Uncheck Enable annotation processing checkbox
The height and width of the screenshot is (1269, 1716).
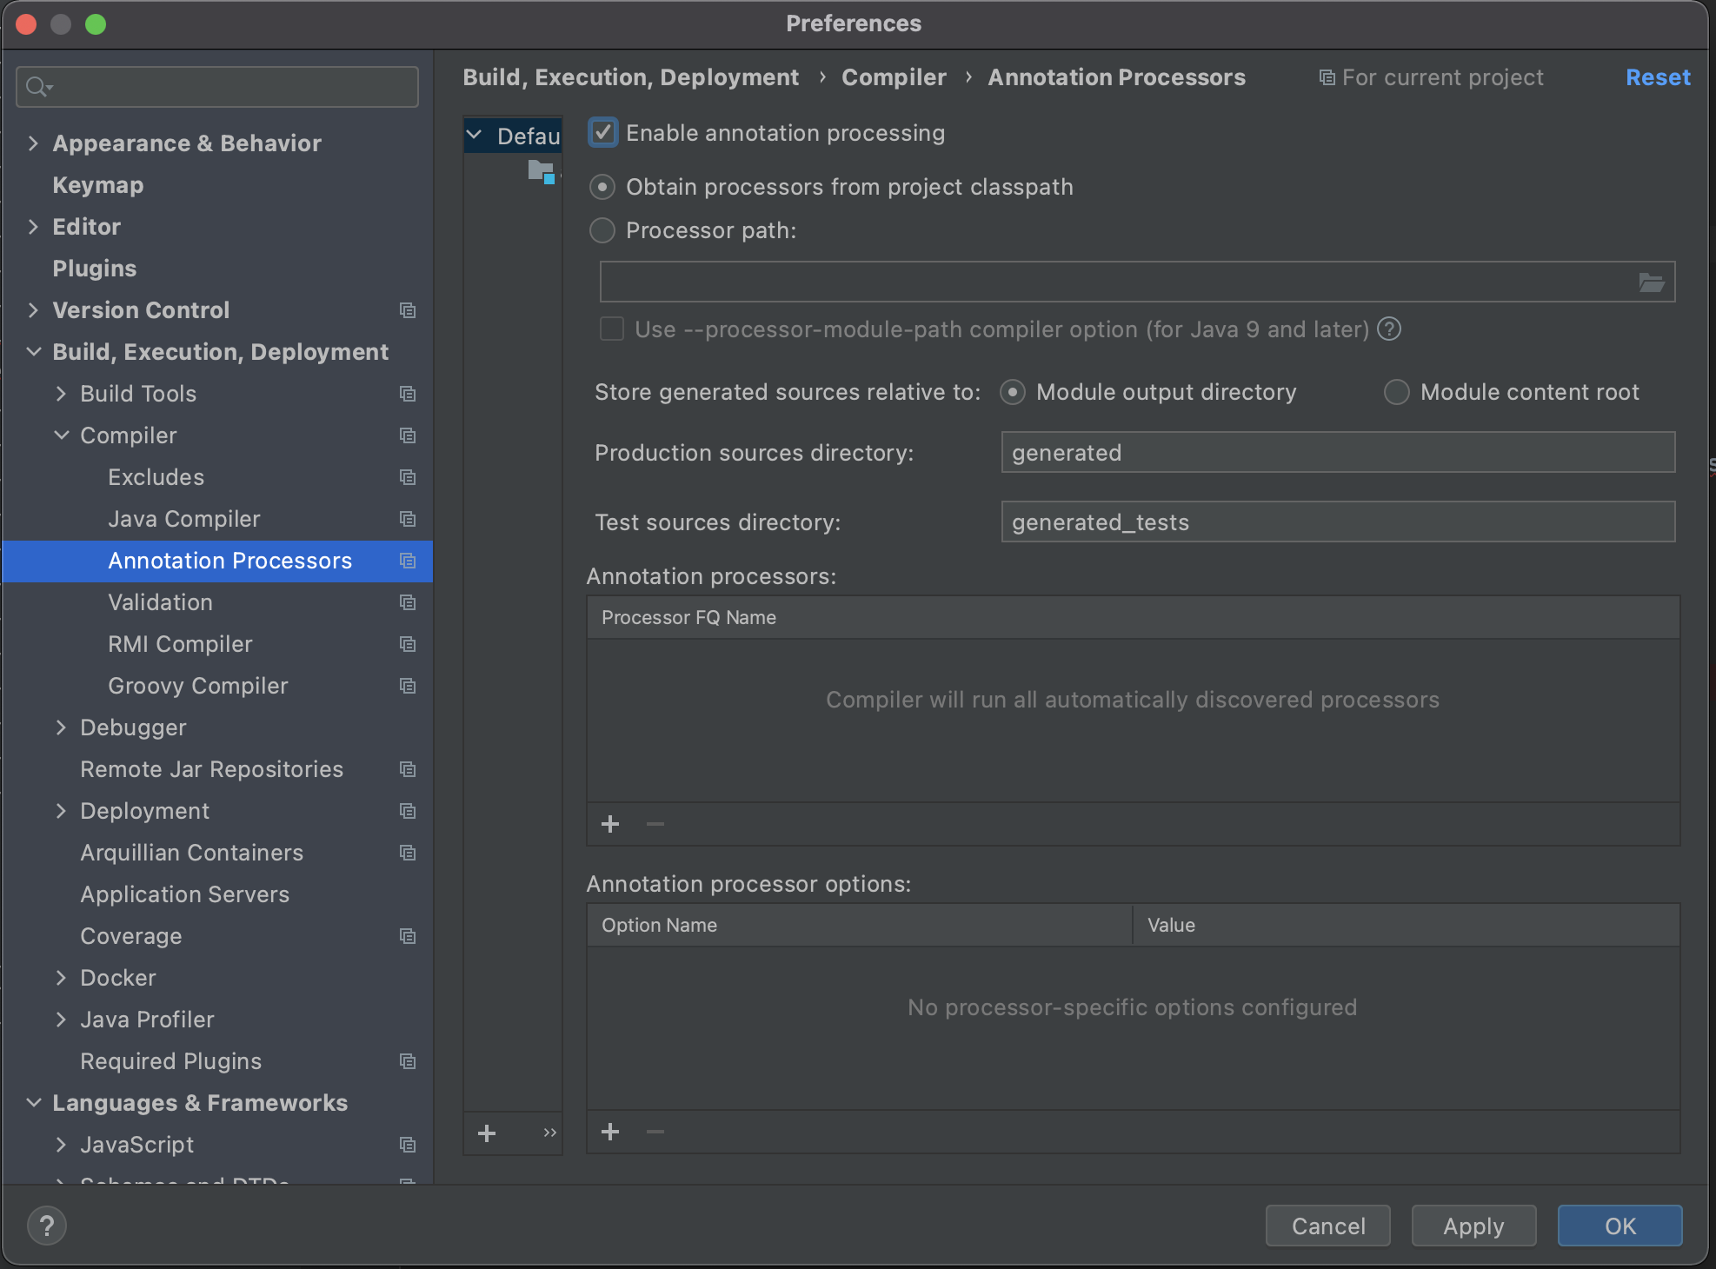[603, 133]
